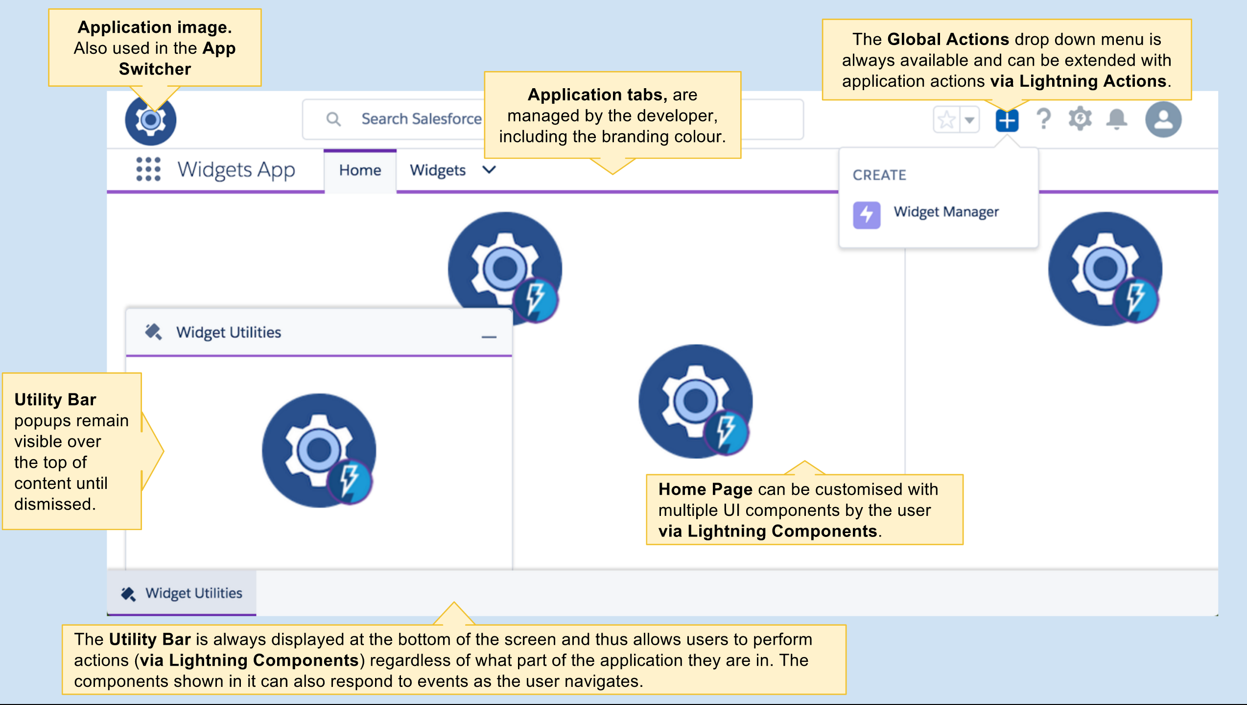Switch to the Home tab
Image resolution: width=1247 pixels, height=705 pixels.
coord(360,170)
